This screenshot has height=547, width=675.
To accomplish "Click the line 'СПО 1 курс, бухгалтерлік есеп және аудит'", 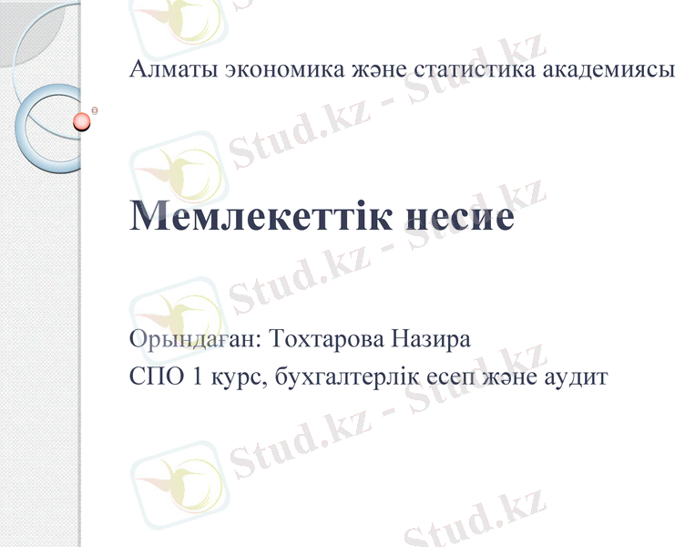I will click(368, 377).
